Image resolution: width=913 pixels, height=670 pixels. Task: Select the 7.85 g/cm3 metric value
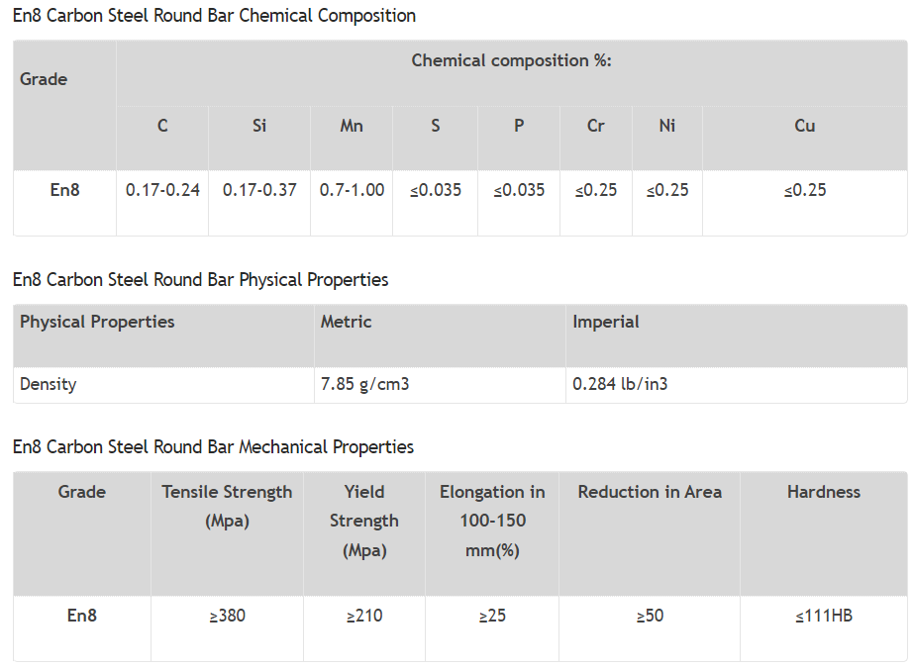pyautogui.click(x=364, y=384)
